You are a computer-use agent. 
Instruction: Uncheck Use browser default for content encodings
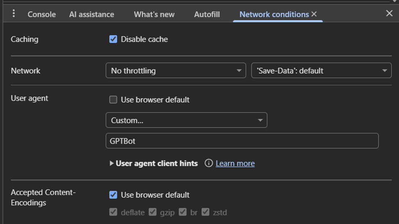[x=113, y=195]
